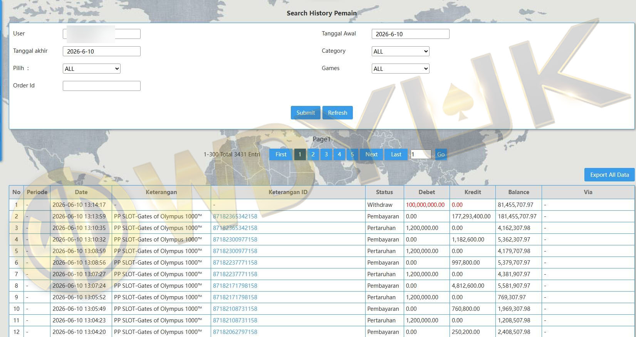Click the Tanggal akhir date field
The width and height of the screenshot is (636, 337).
[x=102, y=51]
